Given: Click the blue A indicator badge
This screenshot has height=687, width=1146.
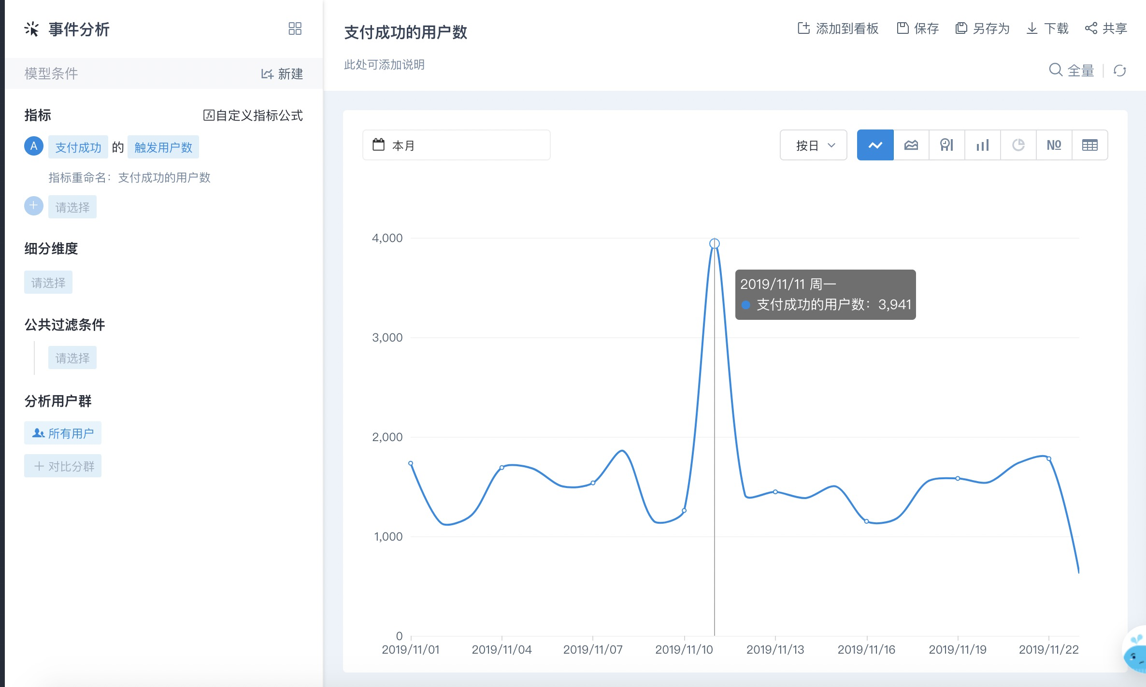Looking at the screenshot, I should point(34,146).
